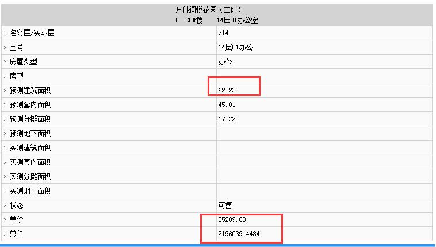Click the 办公 house type value
Image resolution: width=436 pixels, height=247 pixels.
coord(225,61)
